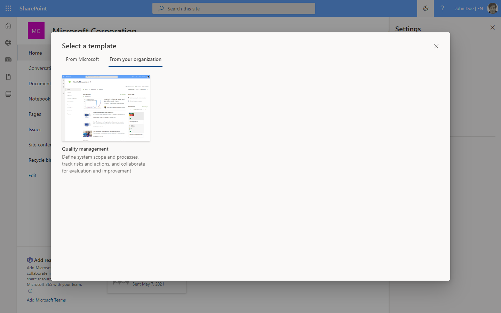The image size is (501, 313).
Task: Switch to the From Microsoft tab
Action: (x=82, y=59)
